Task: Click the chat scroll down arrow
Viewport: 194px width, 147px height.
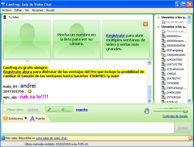Action: tap(149, 101)
